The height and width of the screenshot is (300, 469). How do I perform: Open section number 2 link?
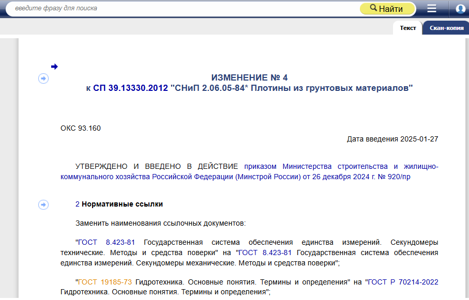[78, 204]
